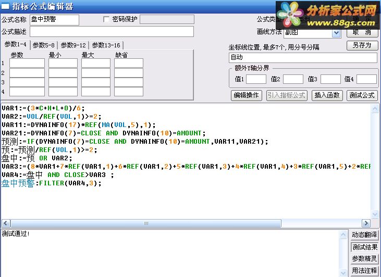381x277 pixels.
Task: Click the 值4 input field
Action: point(366,79)
